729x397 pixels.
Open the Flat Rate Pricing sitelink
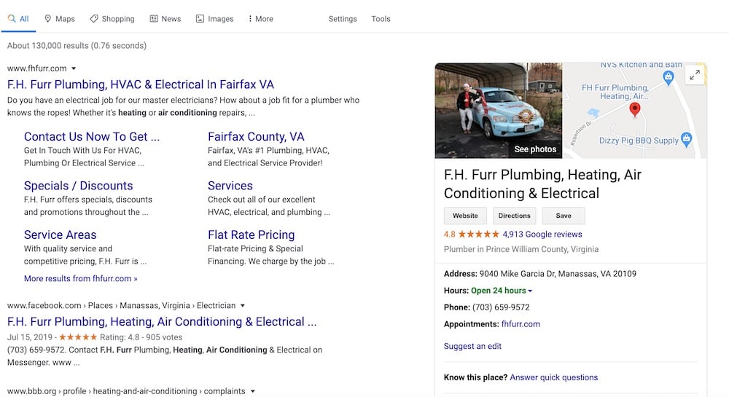[251, 235]
